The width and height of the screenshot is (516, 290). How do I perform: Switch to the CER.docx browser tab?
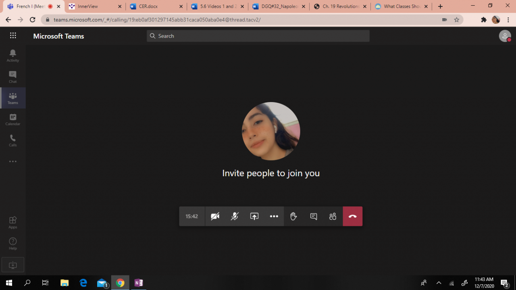click(x=156, y=6)
